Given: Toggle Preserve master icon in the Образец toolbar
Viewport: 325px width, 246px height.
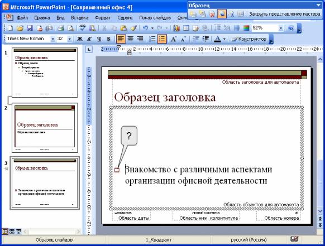Looking at the screenshot, I should pos(222,14).
